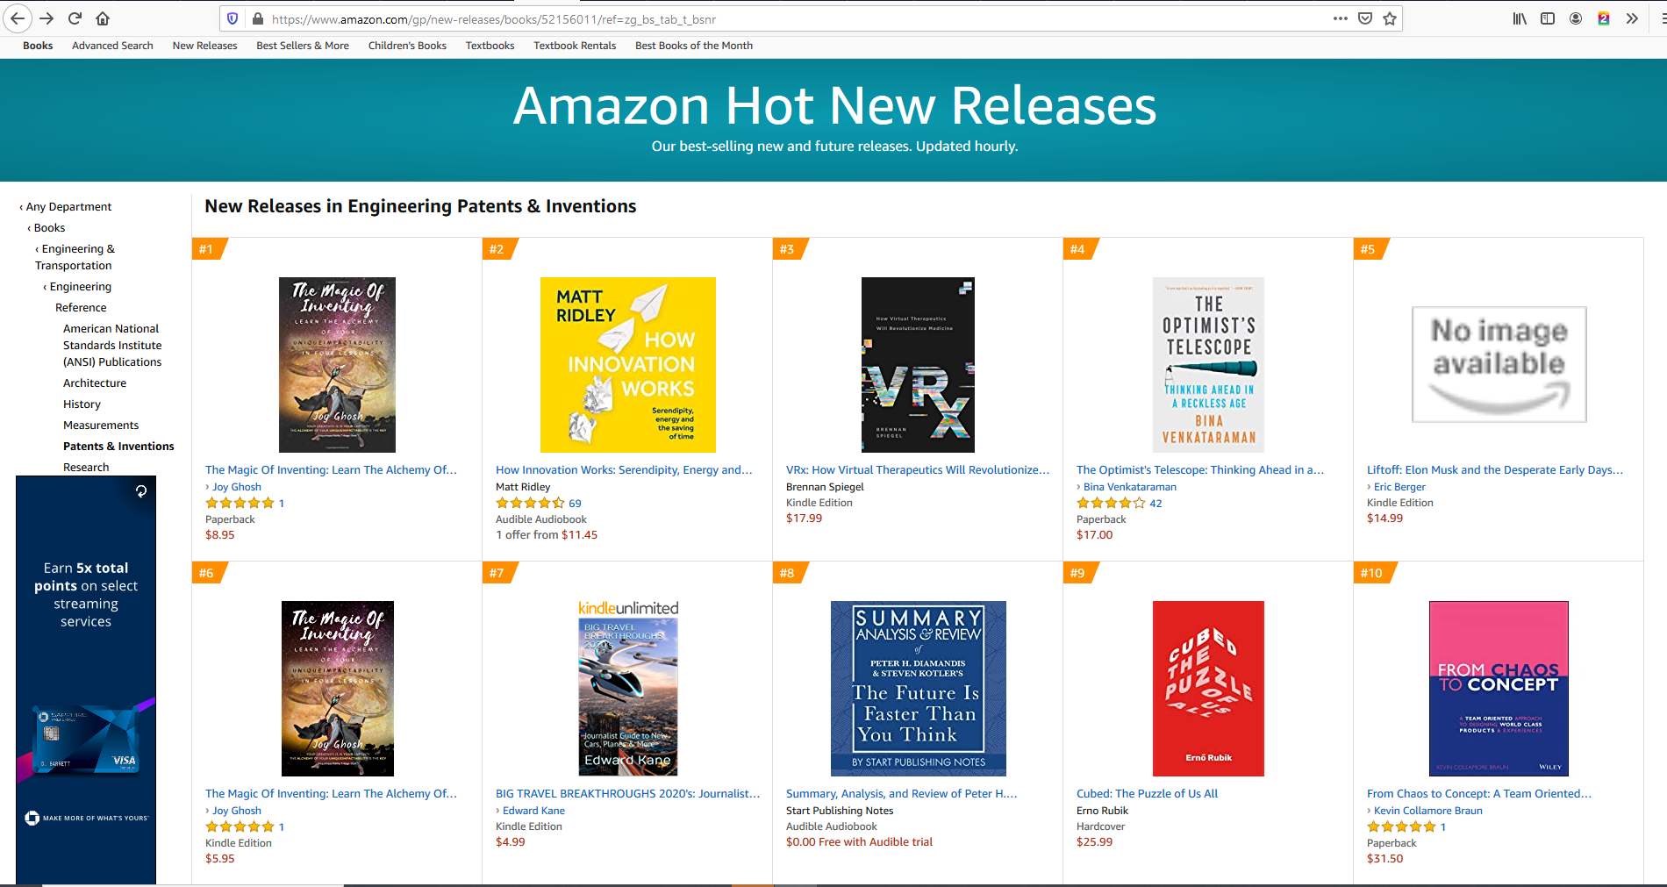Click the address bar URL field
1667x887 pixels.
790,19
